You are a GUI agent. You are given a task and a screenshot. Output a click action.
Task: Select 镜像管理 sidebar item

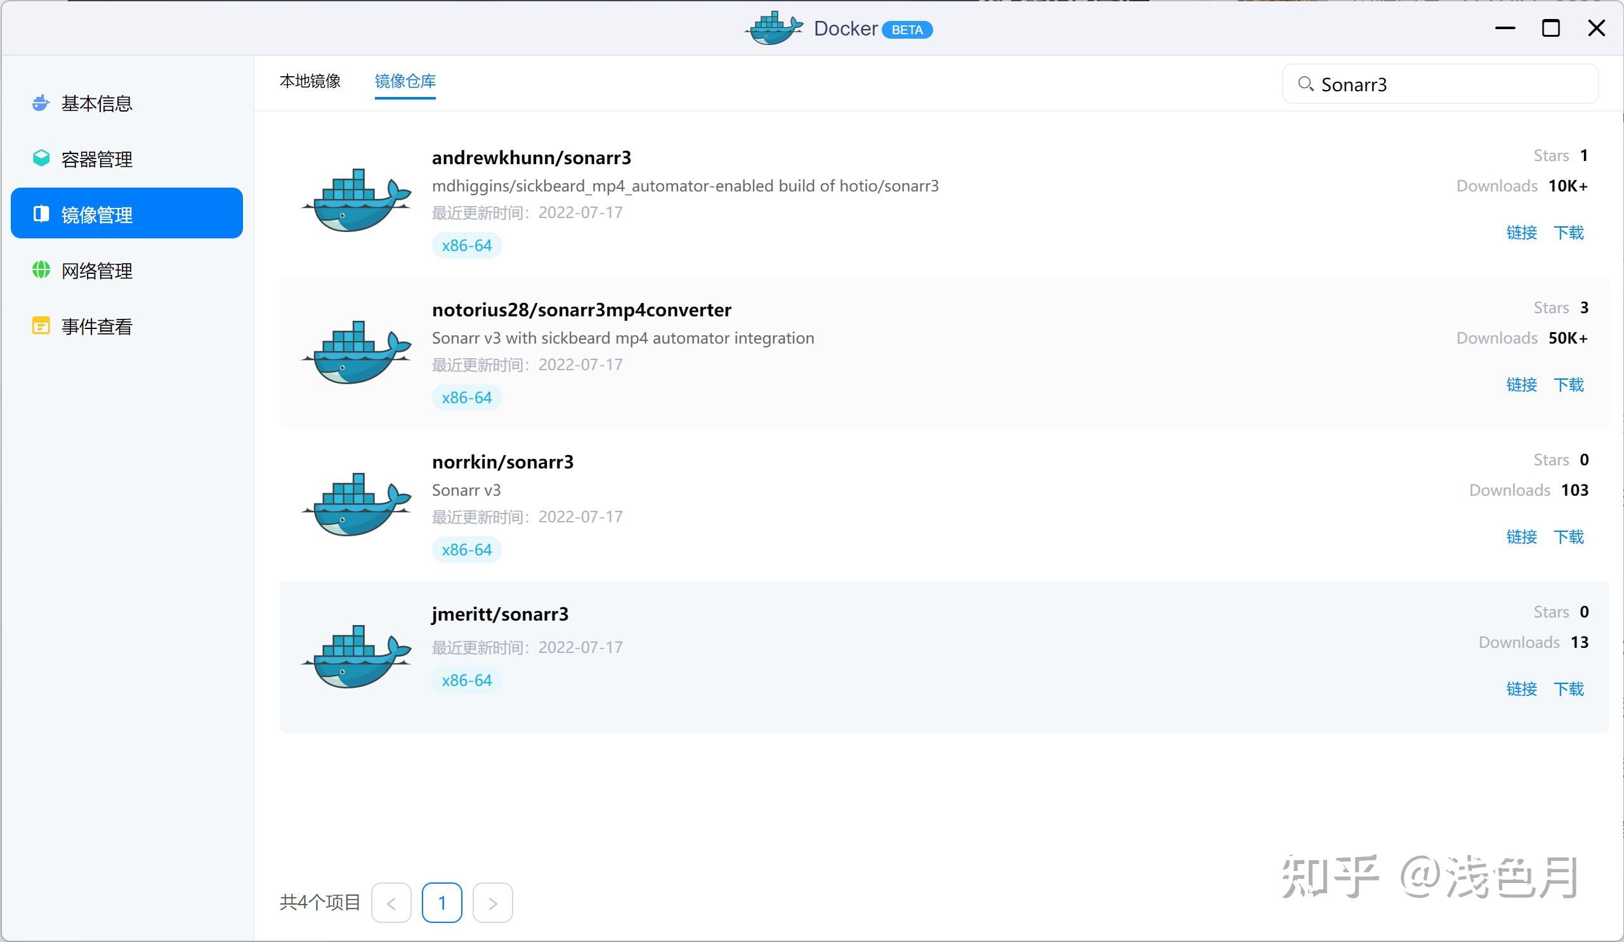(x=96, y=214)
